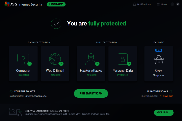Click the large fully protected checkmark circle
Screen dimensions: 182x121
click(56, 24)
